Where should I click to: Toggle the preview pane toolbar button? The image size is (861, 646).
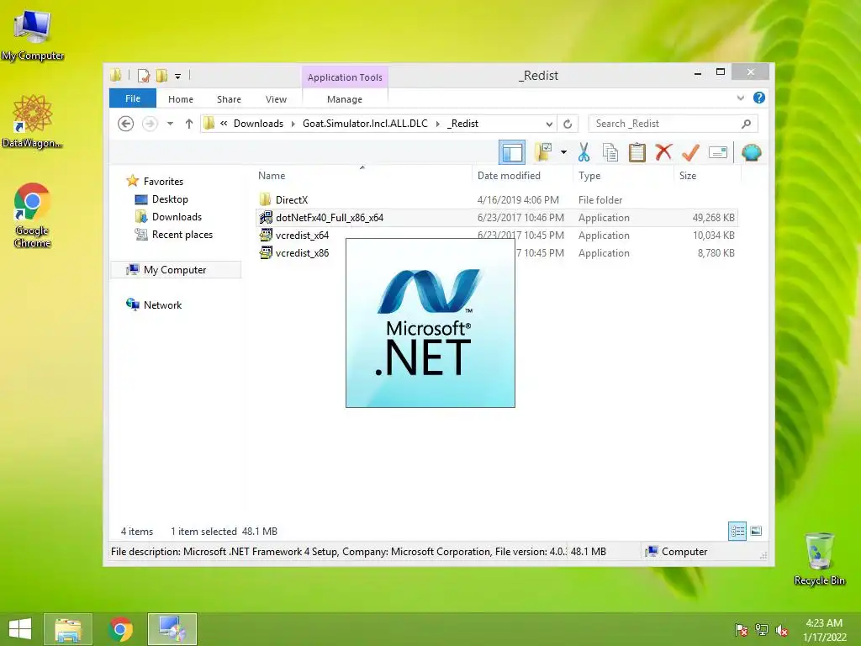click(x=512, y=152)
